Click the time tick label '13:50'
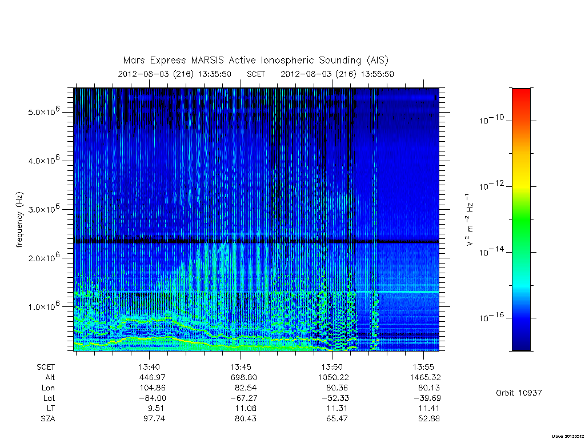The image size is (585, 439). [x=332, y=368]
